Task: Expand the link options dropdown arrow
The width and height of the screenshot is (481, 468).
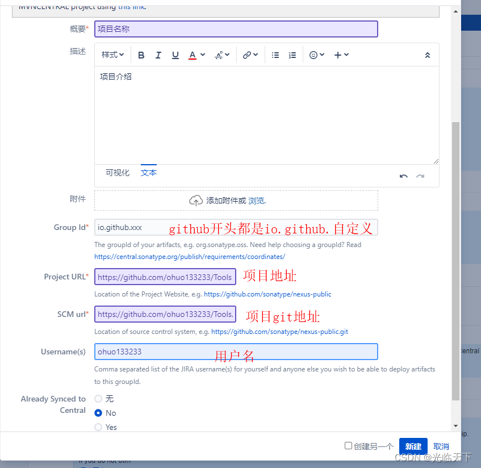Action: pyautogui.click(x=256, y=55)
